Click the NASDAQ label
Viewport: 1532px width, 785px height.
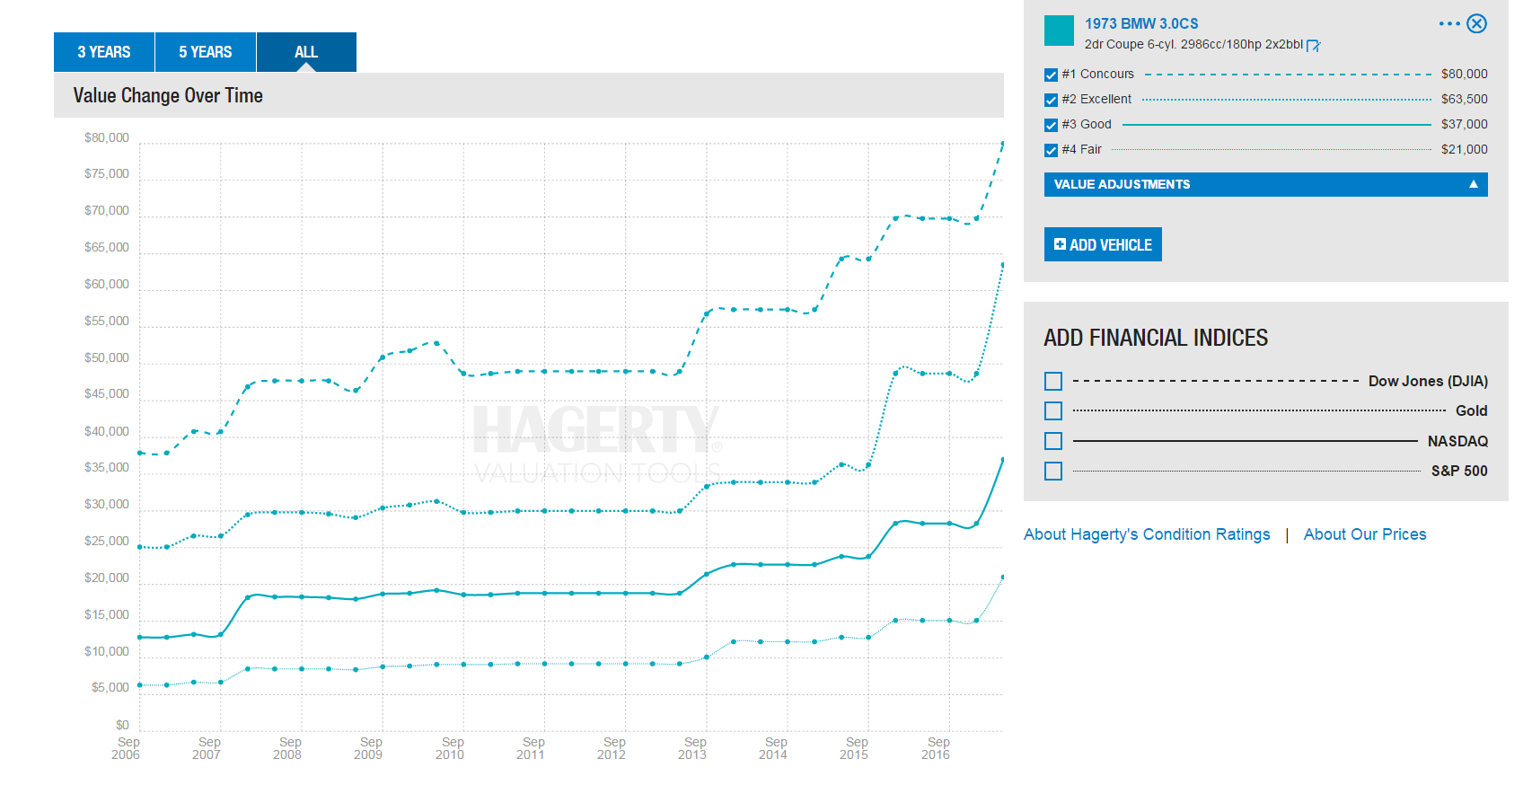1457,441
